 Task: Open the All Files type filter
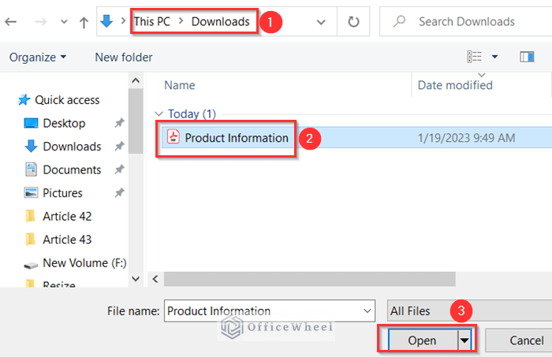(x=469, y=311)
